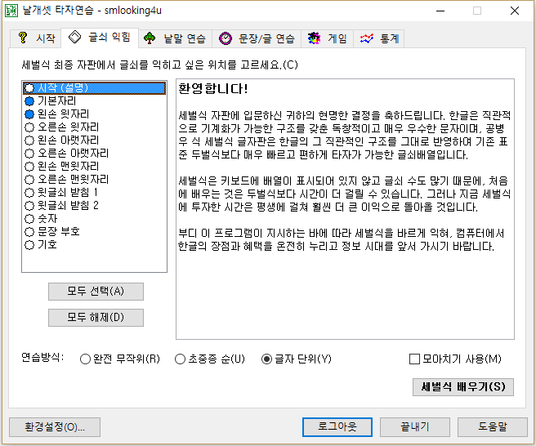Check the 윗글쇠 받침 2 item
The width and height of the screenshot is (536, 446).
coord(29,205)
